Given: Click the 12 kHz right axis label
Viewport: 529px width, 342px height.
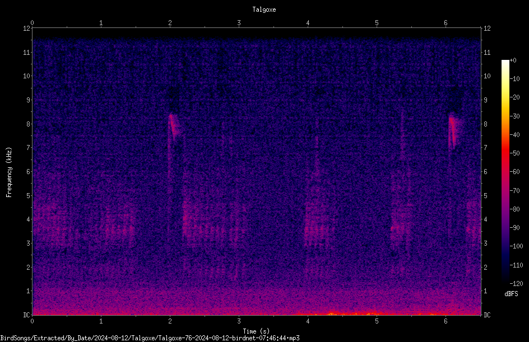Looking at the screenshot, I should click(487, 29).
